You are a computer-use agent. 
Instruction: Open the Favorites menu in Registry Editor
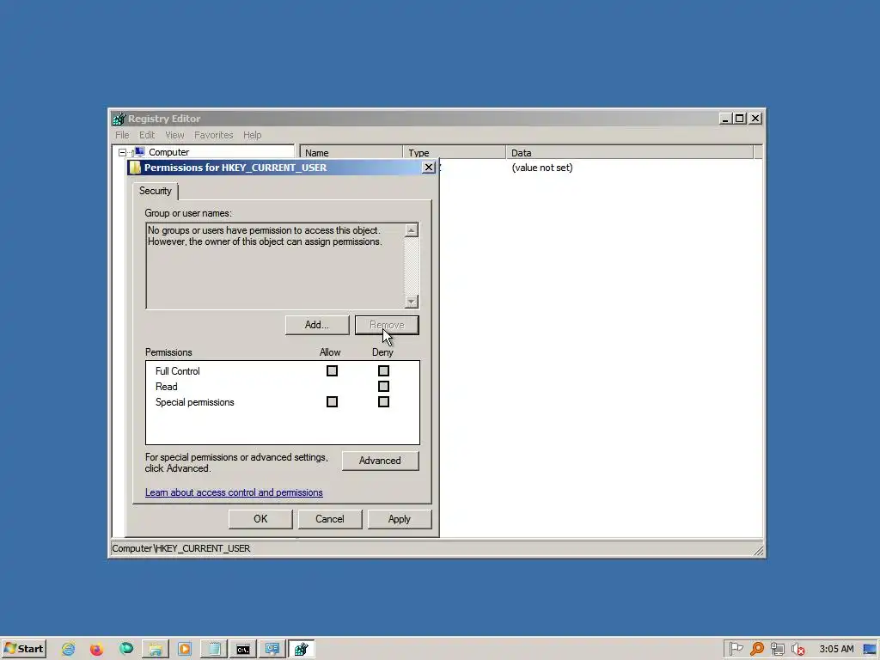point(213,135)
